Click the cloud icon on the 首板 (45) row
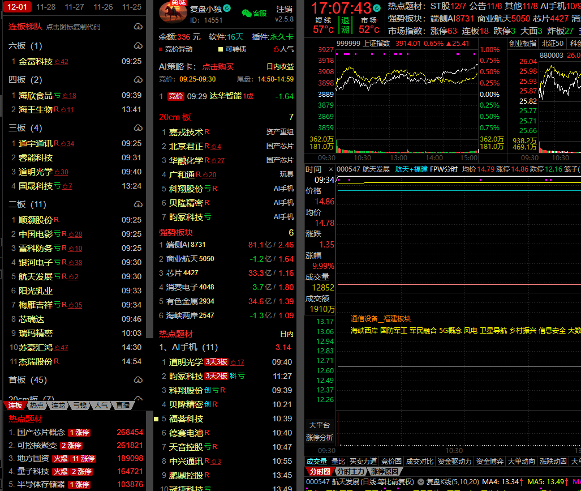The image size is (581, 491). point(138,380)
